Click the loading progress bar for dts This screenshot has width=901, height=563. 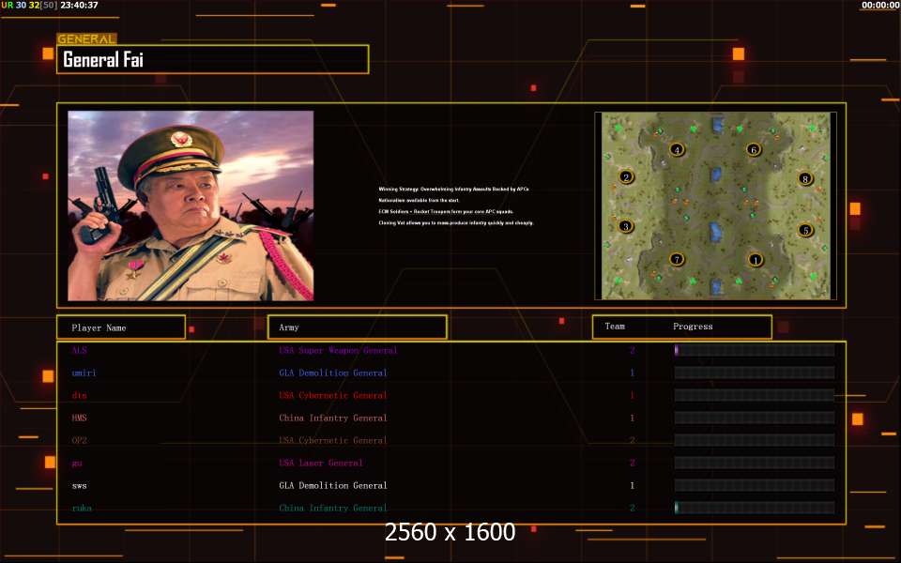[755, 395]
